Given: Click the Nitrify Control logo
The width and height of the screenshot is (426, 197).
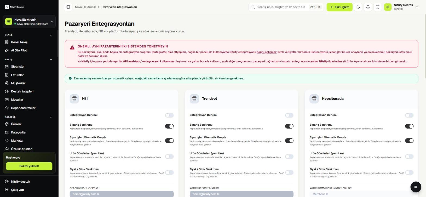Looking at the screenshot, I should [14, 7].
